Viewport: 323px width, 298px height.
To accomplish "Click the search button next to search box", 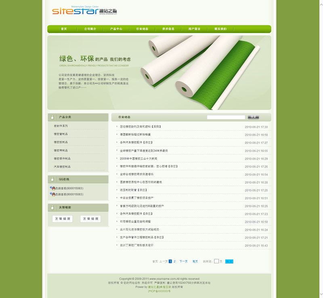I will (x=253, y=117).
